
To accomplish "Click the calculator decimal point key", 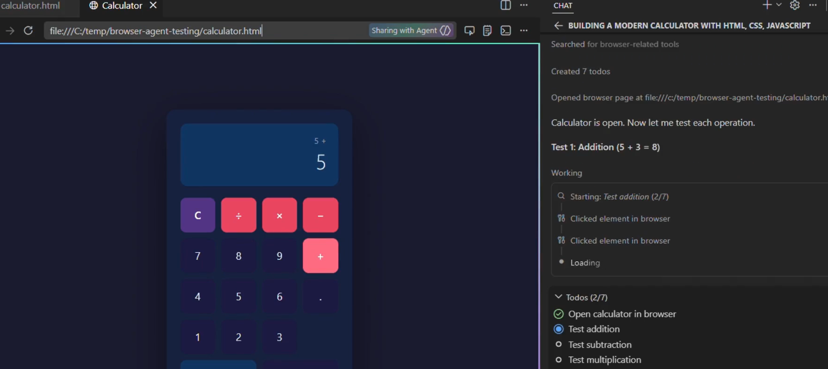I will tap(320, 297).
